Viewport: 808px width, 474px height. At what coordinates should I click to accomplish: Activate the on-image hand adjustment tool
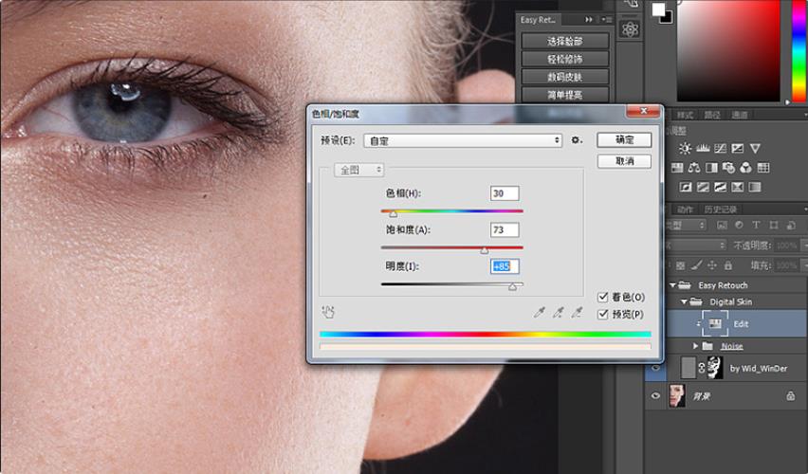coord(328,312)
